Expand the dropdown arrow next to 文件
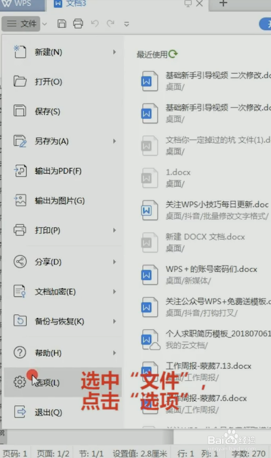 pos(44,24)
